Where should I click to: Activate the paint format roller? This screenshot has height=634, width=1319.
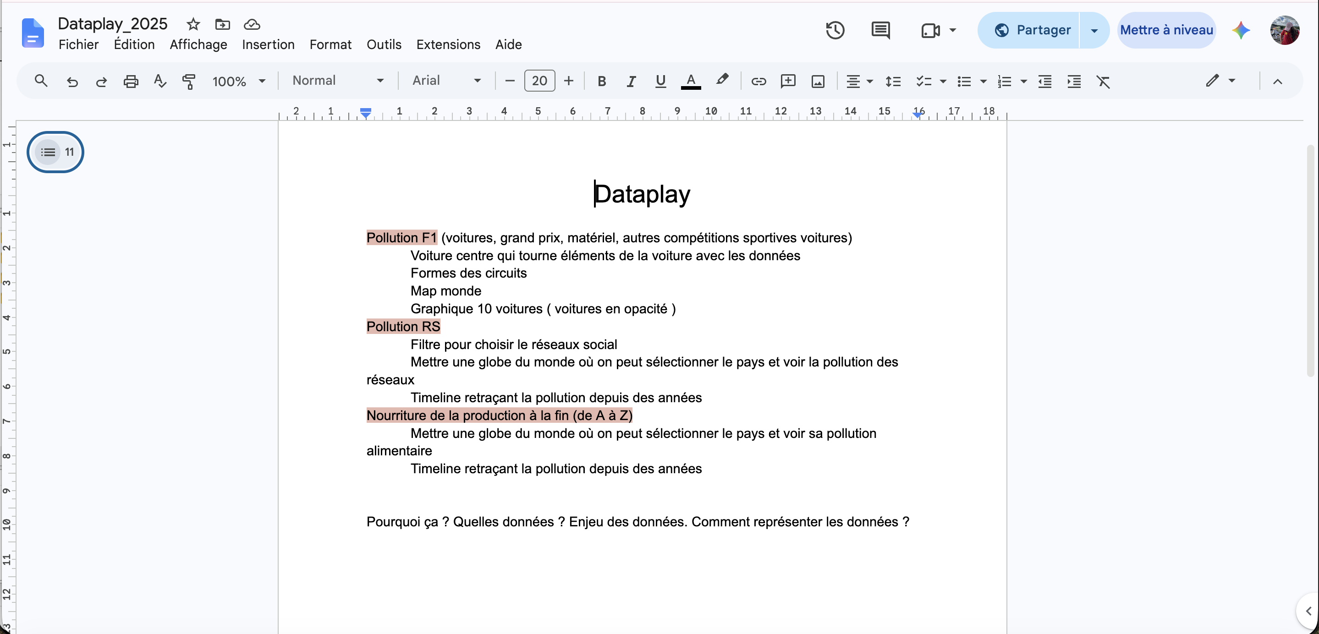pyautogui.click(x=188, y=81)
